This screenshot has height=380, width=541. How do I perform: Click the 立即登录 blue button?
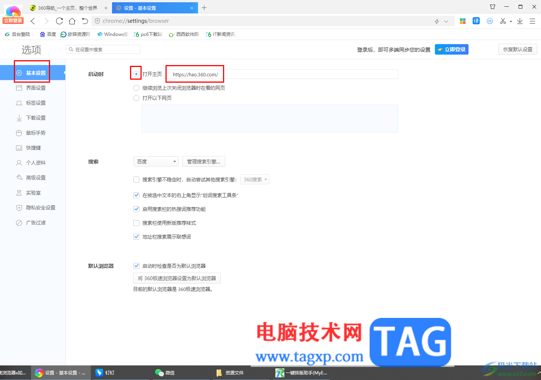[451, 49]
